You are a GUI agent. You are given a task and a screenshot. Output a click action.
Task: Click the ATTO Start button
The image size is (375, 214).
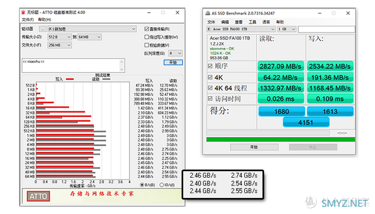coord(173,63)
